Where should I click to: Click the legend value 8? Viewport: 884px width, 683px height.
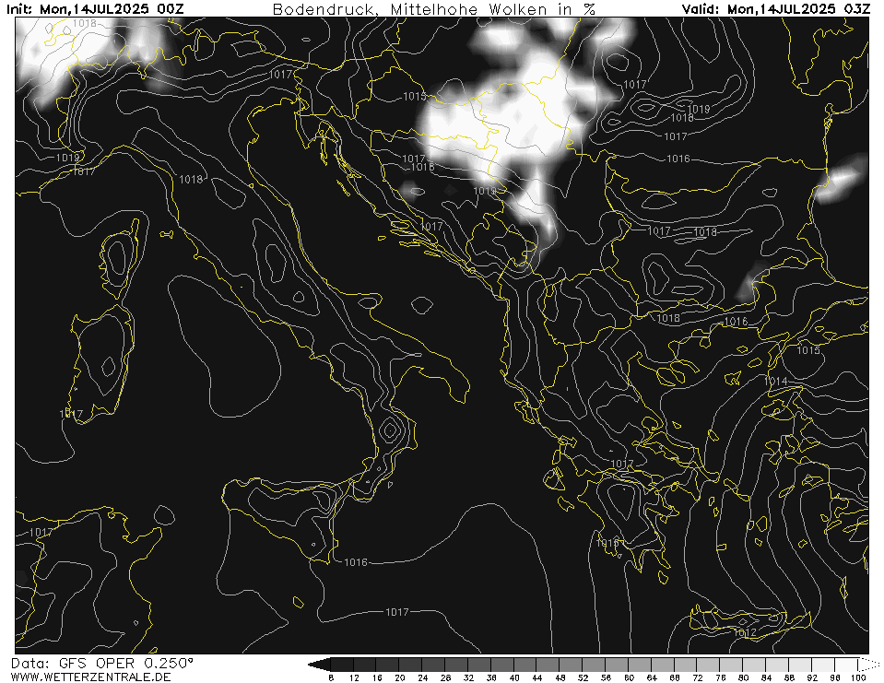331,677
